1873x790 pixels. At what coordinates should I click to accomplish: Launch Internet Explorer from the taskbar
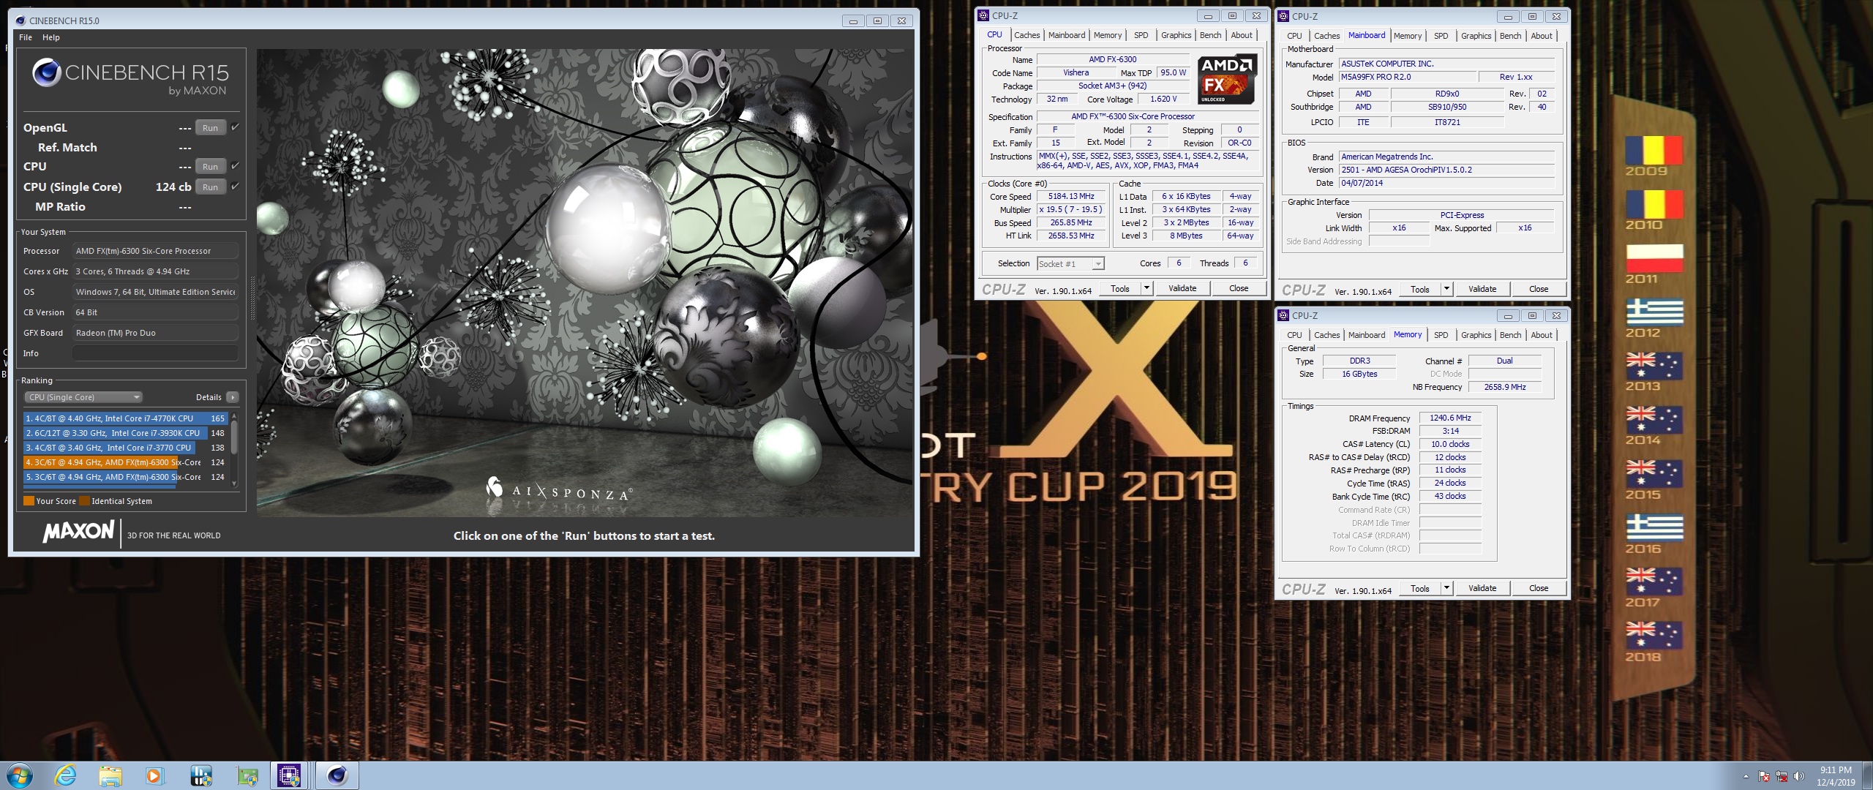[66, 775]
